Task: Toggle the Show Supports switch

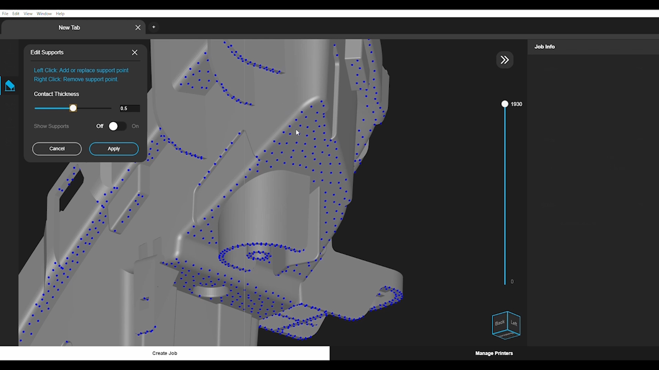Action: coord(117,126)
